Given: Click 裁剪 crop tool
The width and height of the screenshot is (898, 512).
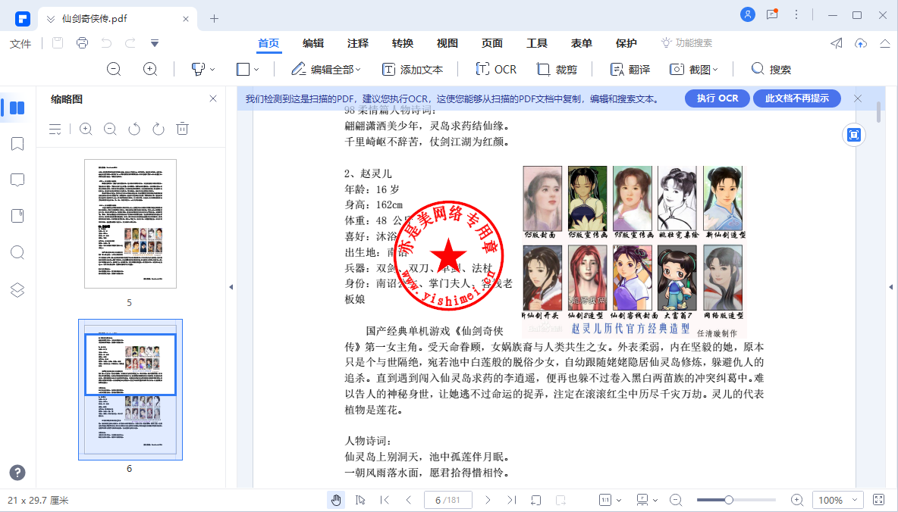Looking at the screenshot, I should coord(557,69).
